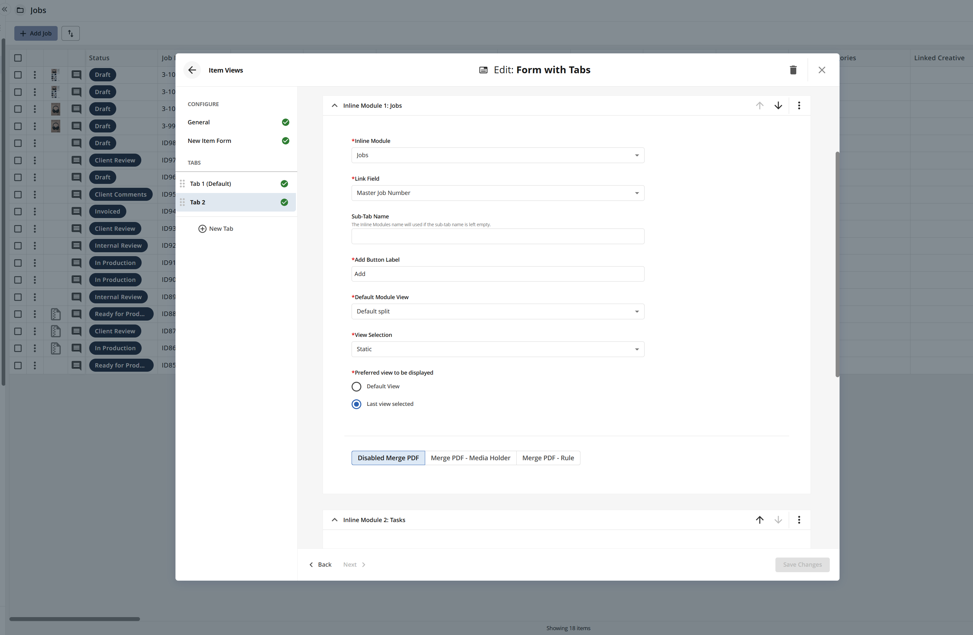973x635 pixels.
Task: Click the dialog's vertical scrollbar
Action: coord(837,264)
